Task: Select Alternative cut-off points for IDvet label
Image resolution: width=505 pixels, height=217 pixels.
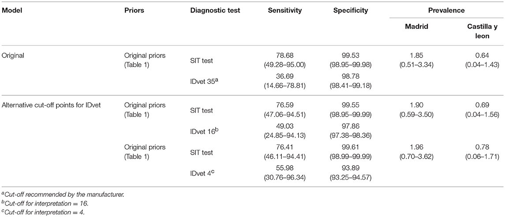Action: coord(48,103)
